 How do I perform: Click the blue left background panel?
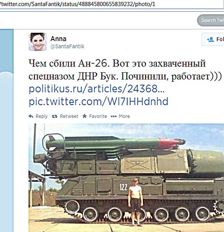coord(7,130)
